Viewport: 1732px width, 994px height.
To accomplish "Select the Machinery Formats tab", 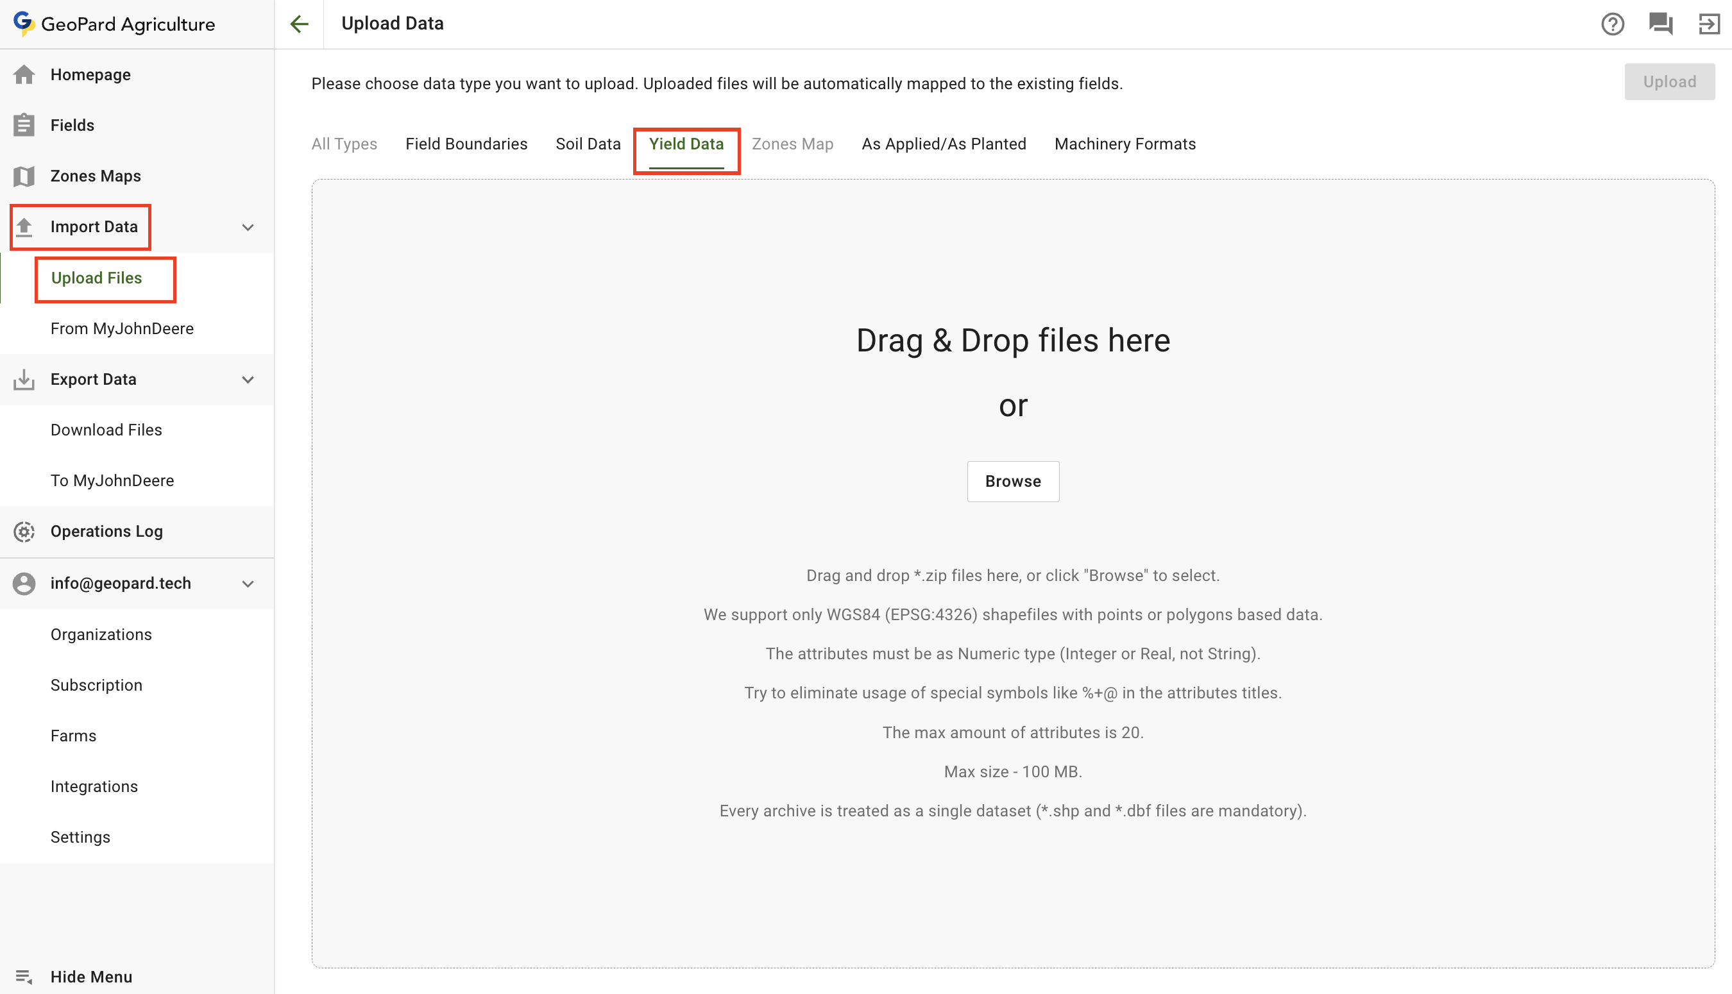I will (x=1125, y=144).
